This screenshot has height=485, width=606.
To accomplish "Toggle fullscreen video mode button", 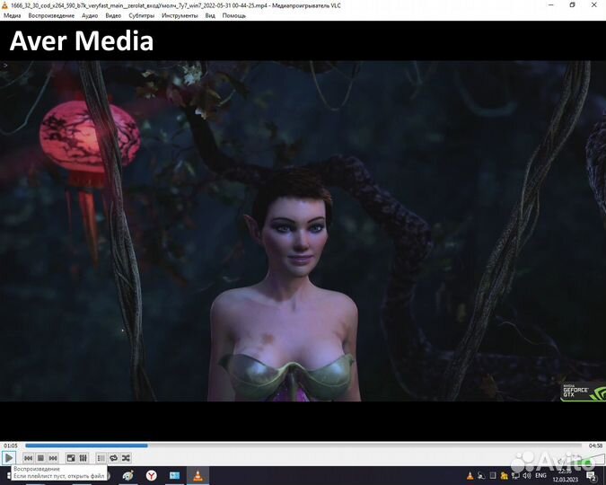I will [x=71, y=458].
